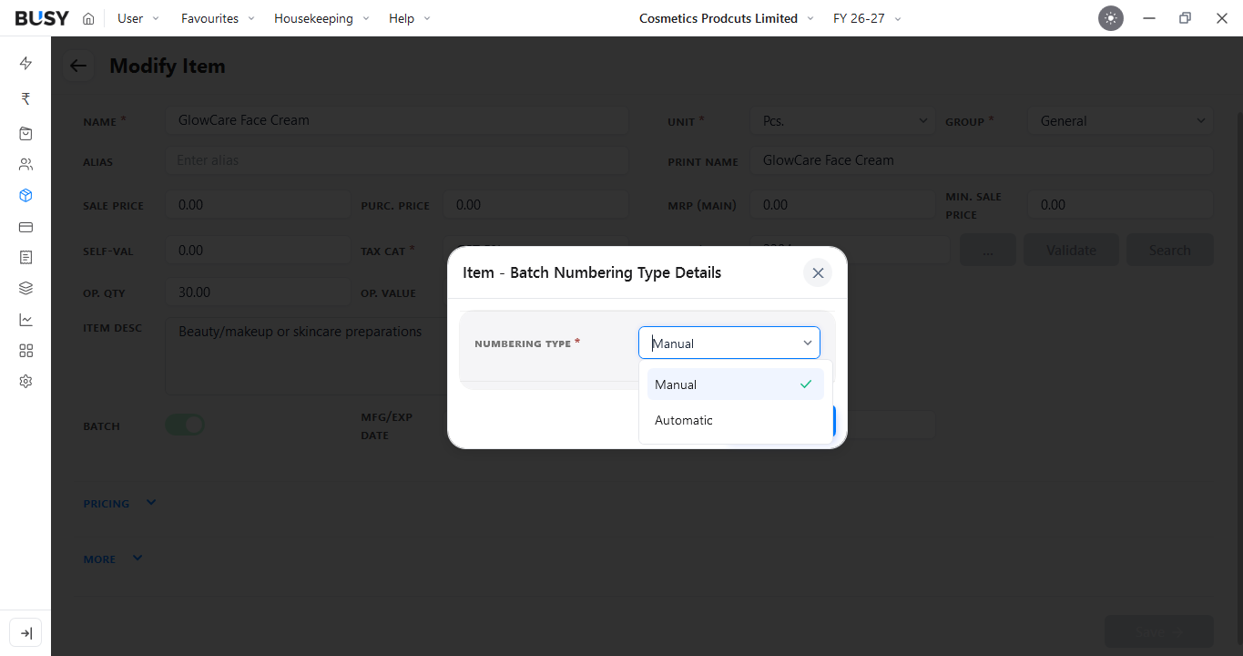Image resolution: width=1243 pixels, height=656 pixels.
Task: Open the grid modules sidebar icon
Action: pyautogui.click(x=25, y=351)
